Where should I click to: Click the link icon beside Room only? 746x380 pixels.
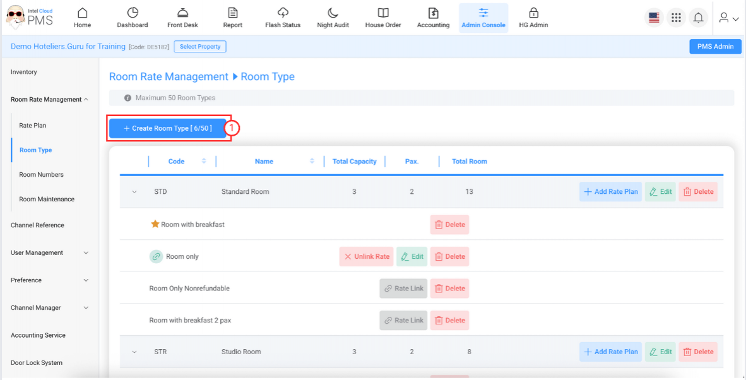tap(156, 257)
